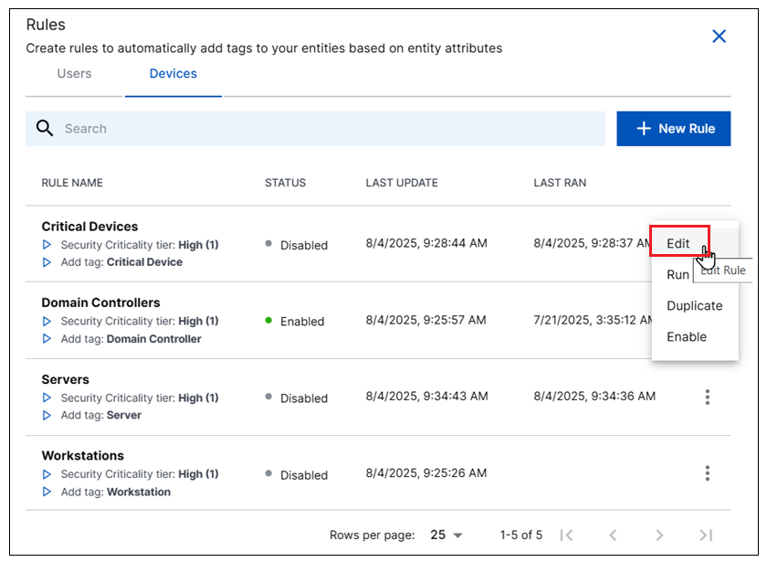Choose Enable from the rule menu
The image size is (767, 562).
[x=687, y=337]
